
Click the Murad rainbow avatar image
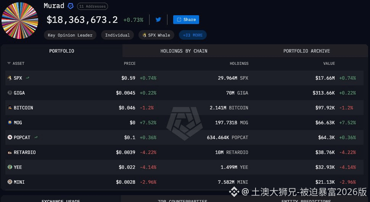click(x=20, y=21)
